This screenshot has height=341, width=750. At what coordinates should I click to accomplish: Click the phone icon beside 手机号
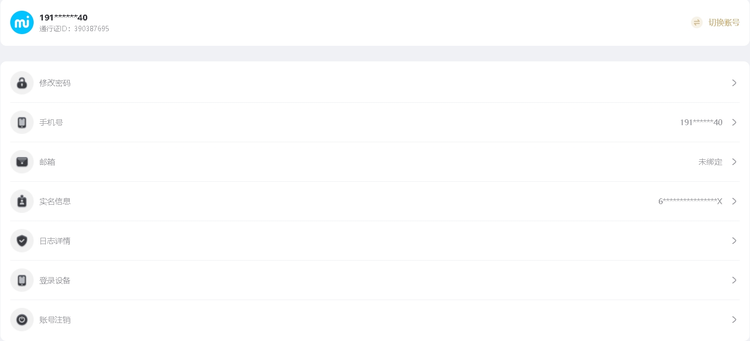click(22, 122)
